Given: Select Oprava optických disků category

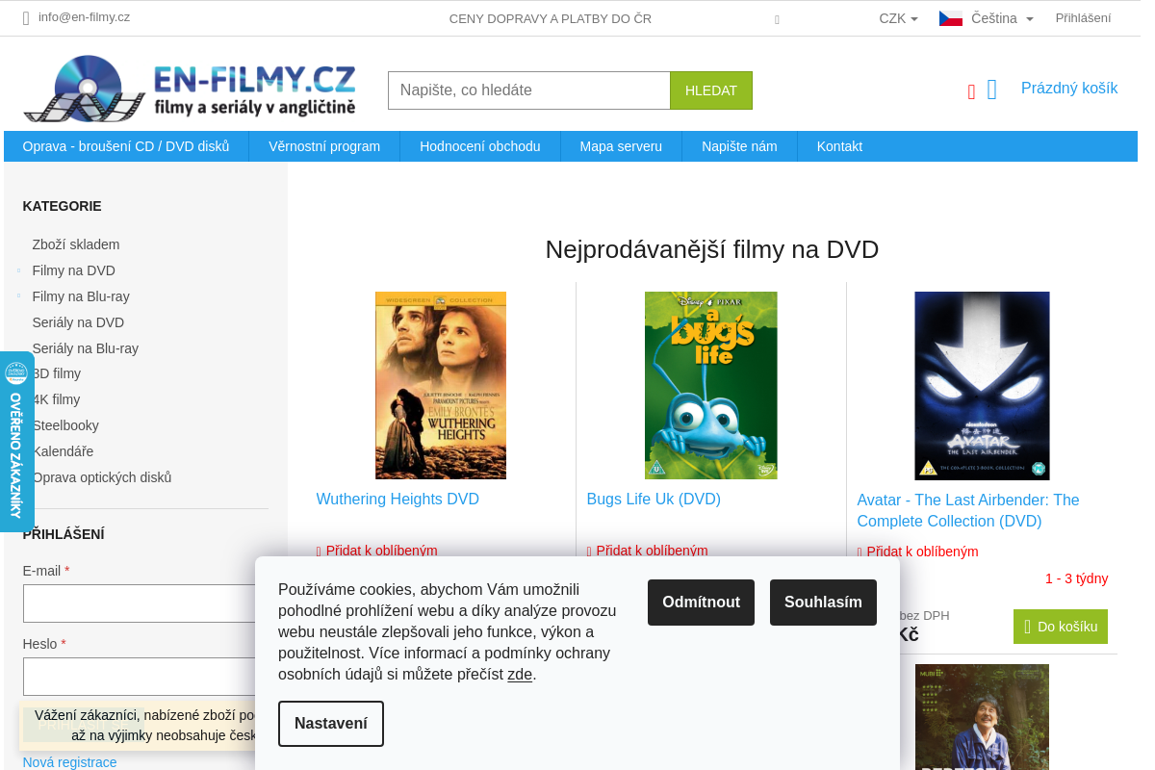Looking at the screenshot, I should click(102, 477).
